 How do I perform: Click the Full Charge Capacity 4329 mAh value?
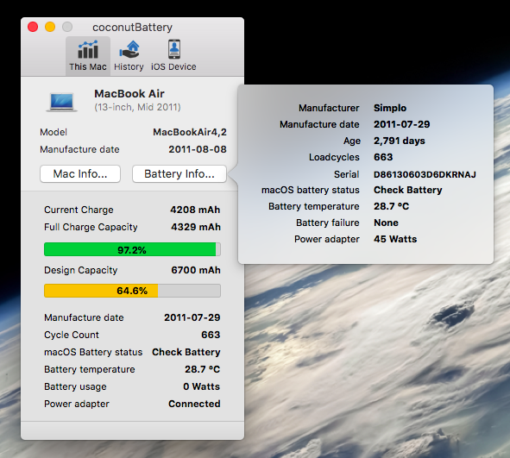(196, 227)
